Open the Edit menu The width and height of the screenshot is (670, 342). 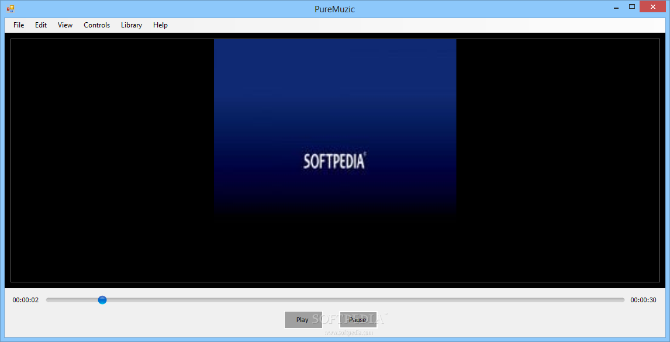pyautogui.click(x=41, y=25)
